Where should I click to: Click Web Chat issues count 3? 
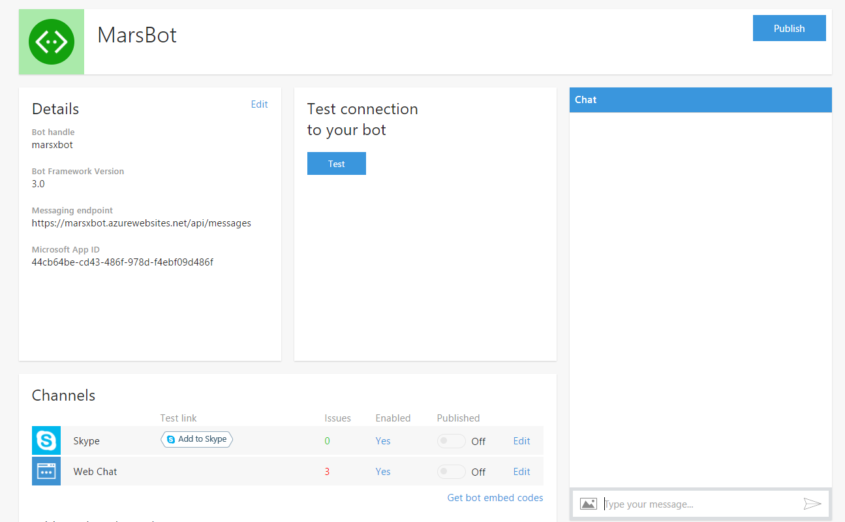pyautogui.click(x=328, y=472)
